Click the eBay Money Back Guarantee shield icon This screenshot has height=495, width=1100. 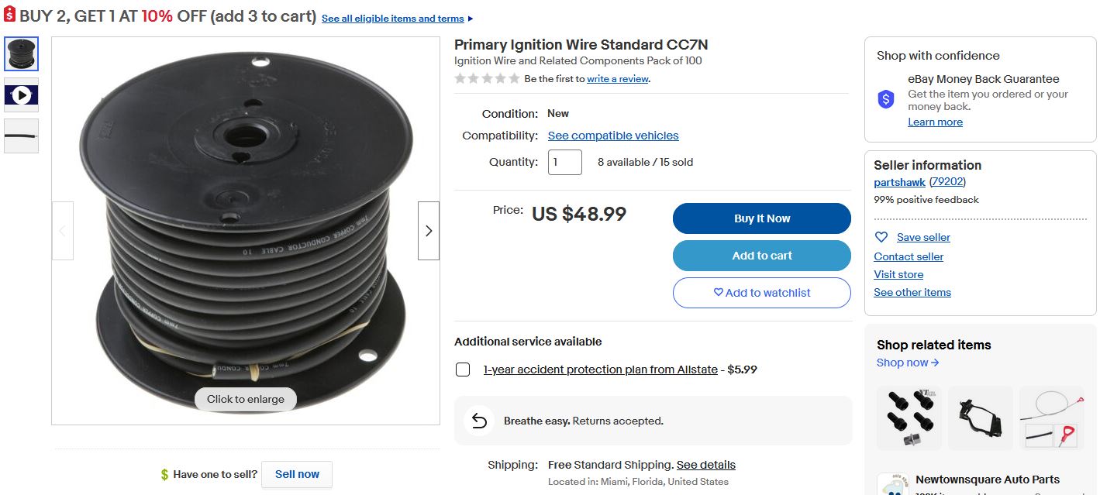[x=886, y=99]
